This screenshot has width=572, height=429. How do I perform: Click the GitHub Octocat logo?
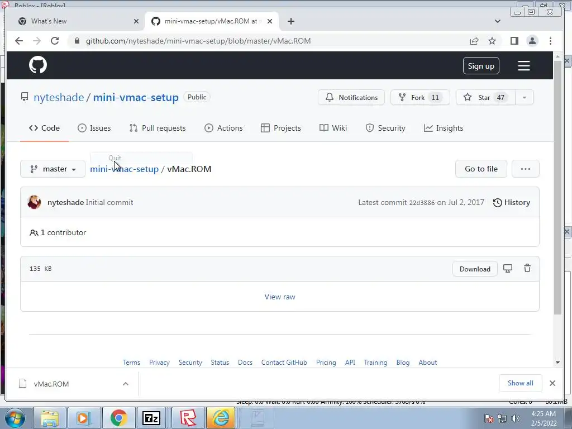coord(38,65)
